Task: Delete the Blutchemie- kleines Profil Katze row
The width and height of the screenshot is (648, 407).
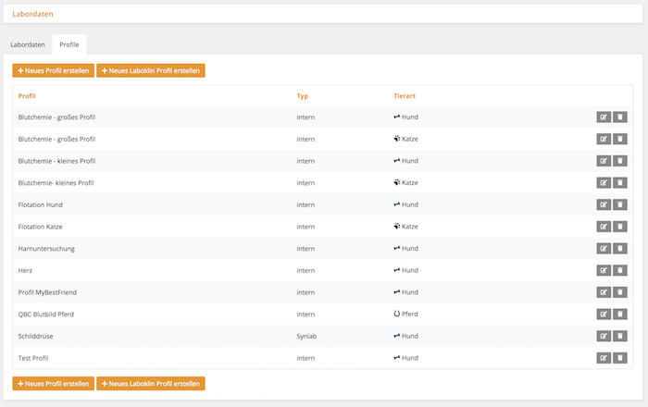Action: click(620, 183)
